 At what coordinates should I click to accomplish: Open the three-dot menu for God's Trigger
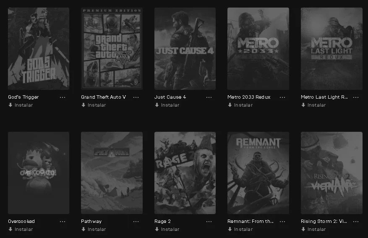(x=63, y=97)
